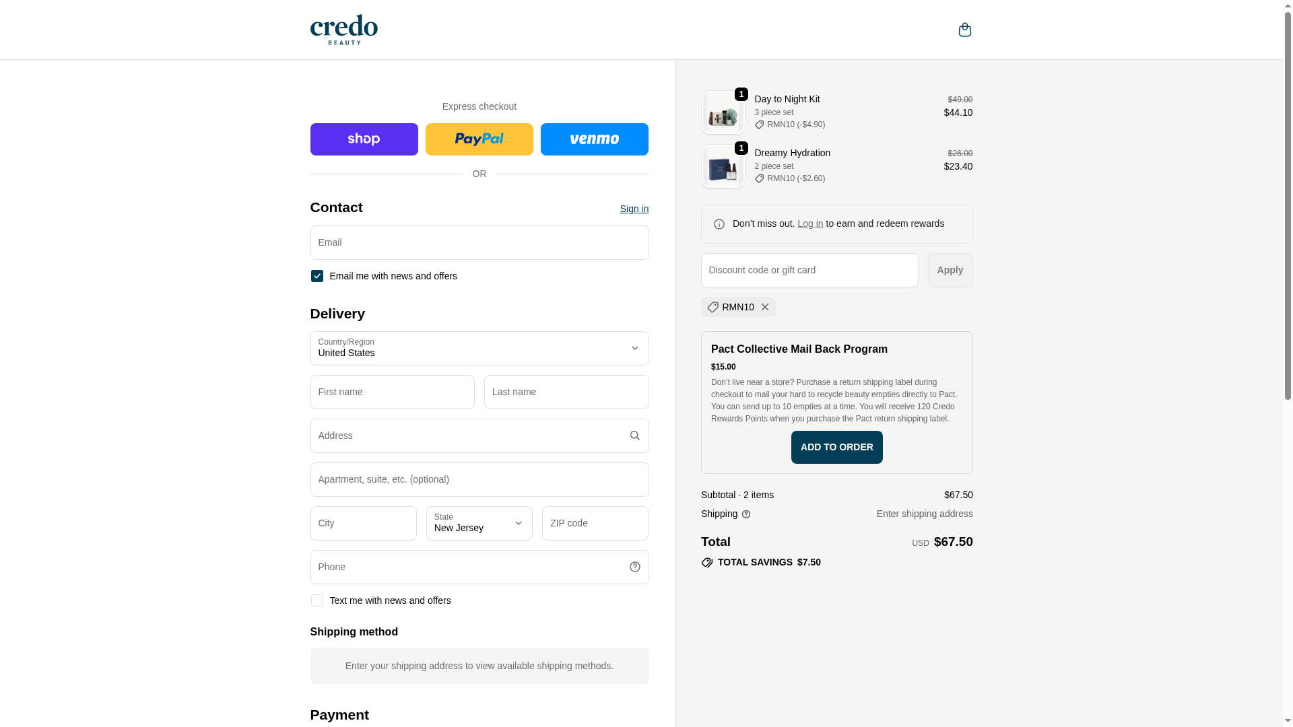The width and height of the screenshot is (1293, 727).
Task: Open the Country/Region dropdown
Action: 479,348
